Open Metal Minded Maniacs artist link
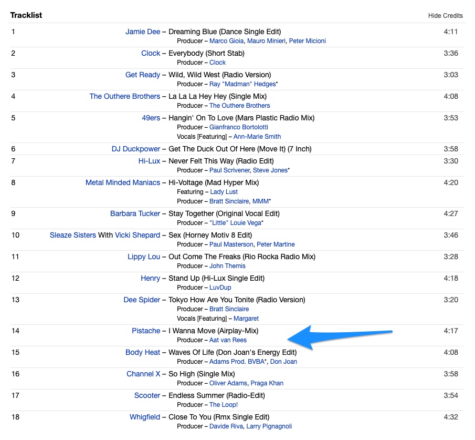The image size is (475, 440). pos(123,182)
